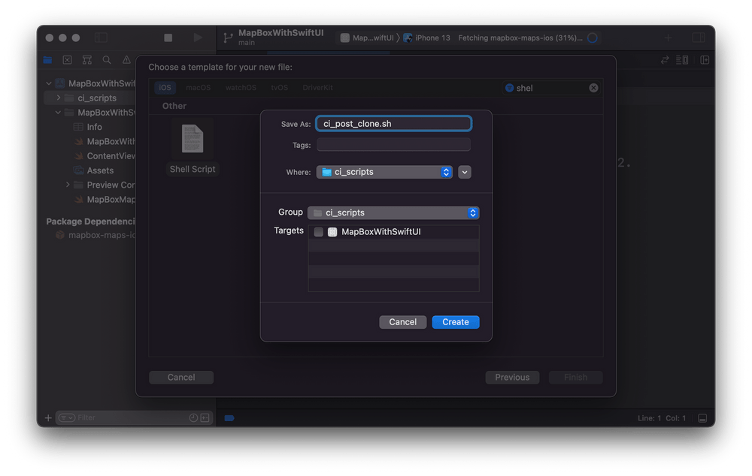Screen dimensions: 752x476
Task: Open the Project navigator folder icon
Action: pyautogui.click(x=47, y=60)
